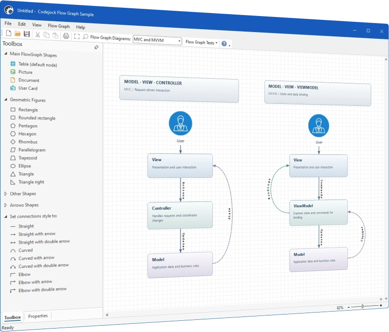
Task: Collapse Set connections style to group
Action: pyautogui.click(x=6, y=216)
